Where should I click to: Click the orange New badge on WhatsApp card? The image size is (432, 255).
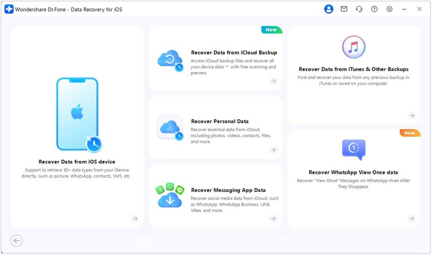pos(410,133)
